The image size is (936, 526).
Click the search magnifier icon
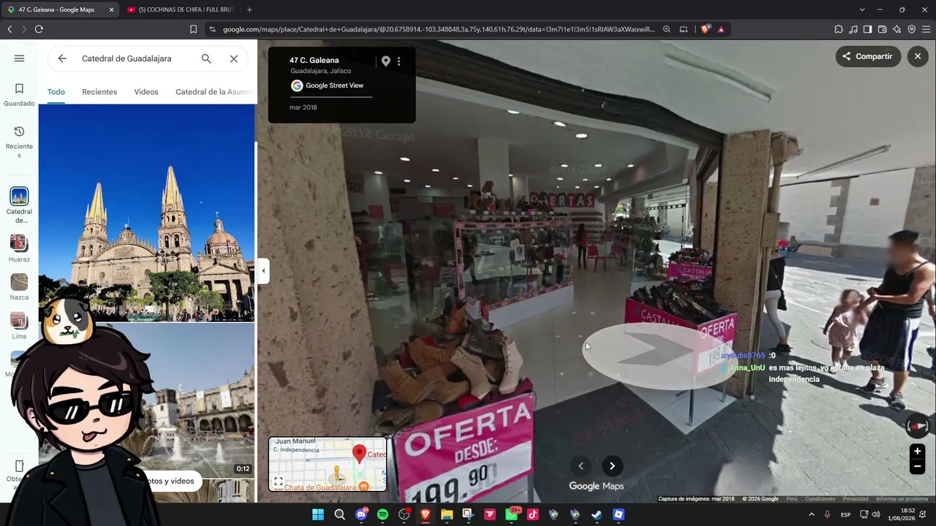pos(206,58)
